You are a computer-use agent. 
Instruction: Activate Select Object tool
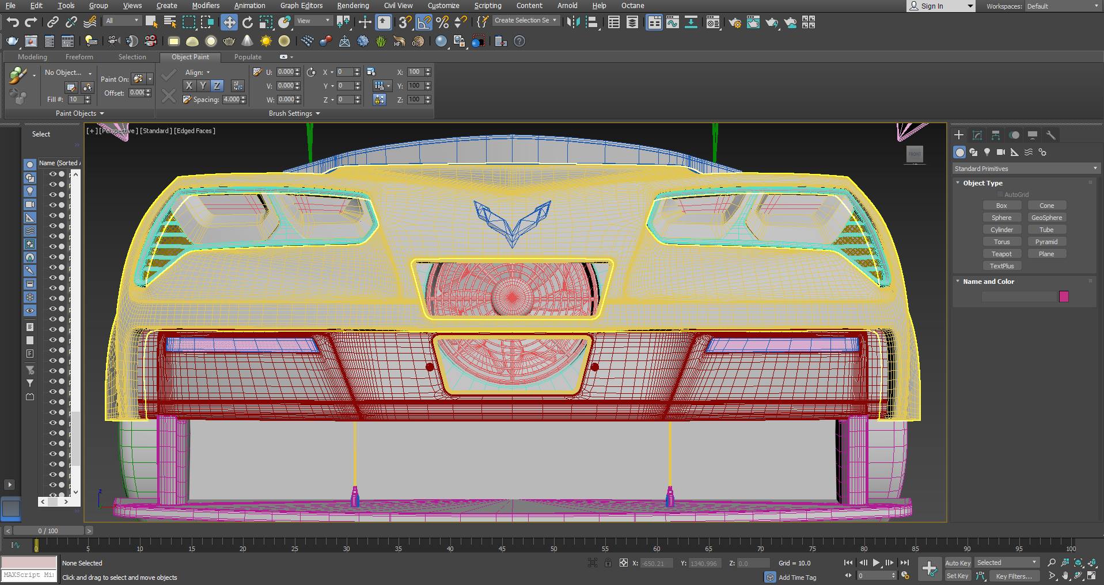(x=151, y=22)
